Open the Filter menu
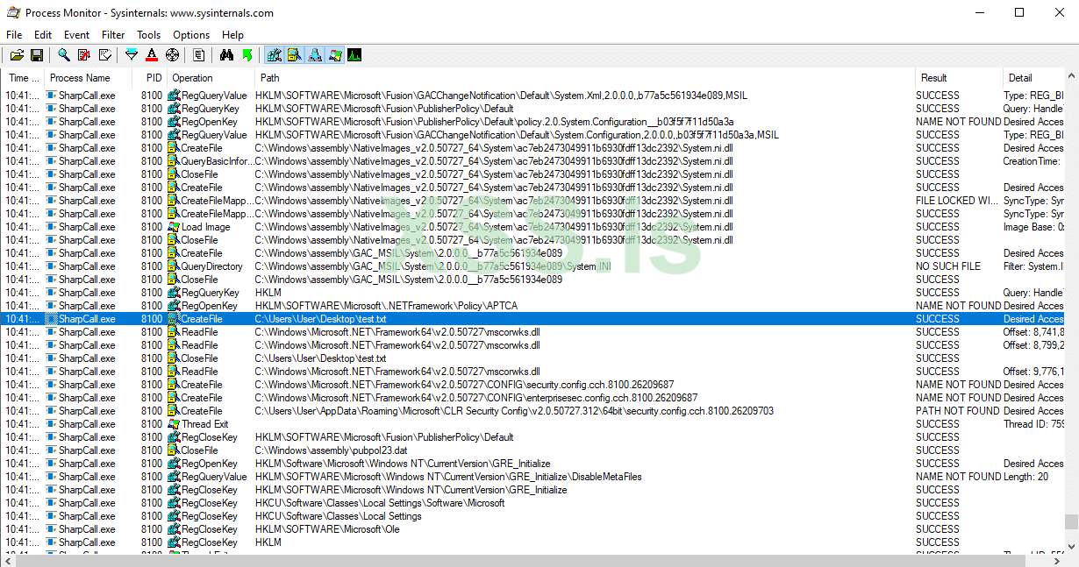 click(x=113, y=35)
